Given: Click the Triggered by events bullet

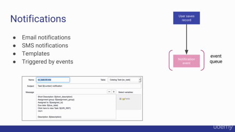Looking at the screenshot, I should [x=47, y=62].
